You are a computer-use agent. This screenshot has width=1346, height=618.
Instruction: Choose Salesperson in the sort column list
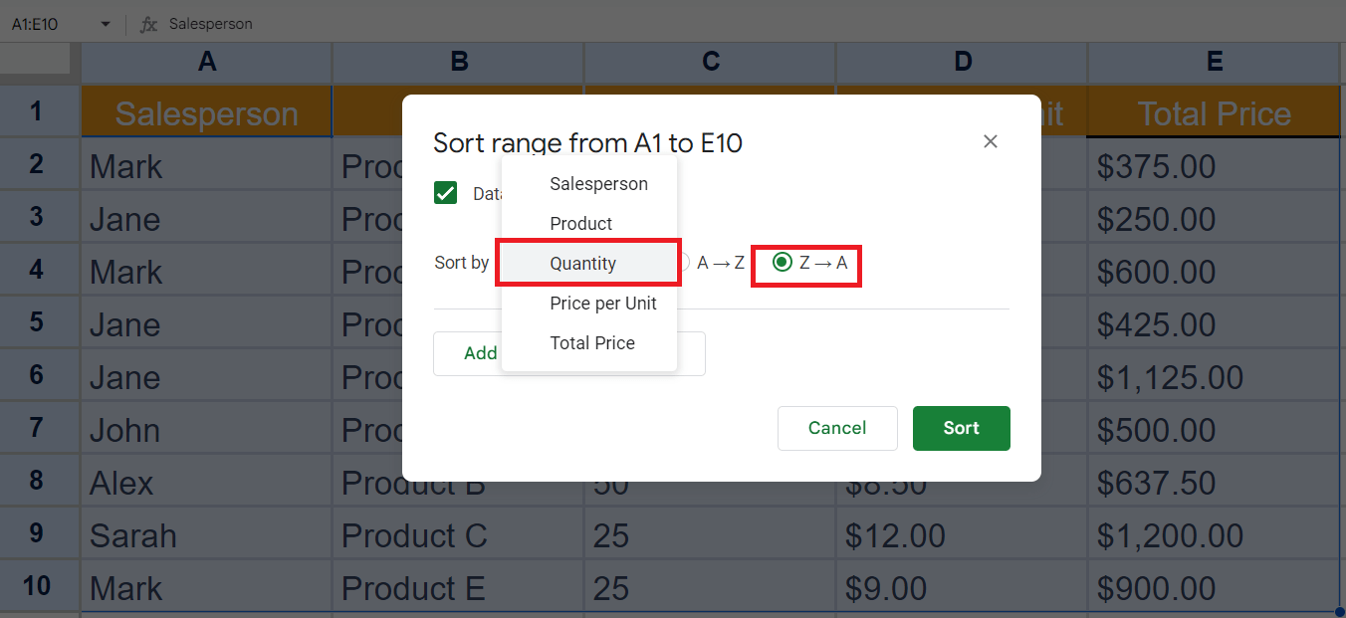598,183
